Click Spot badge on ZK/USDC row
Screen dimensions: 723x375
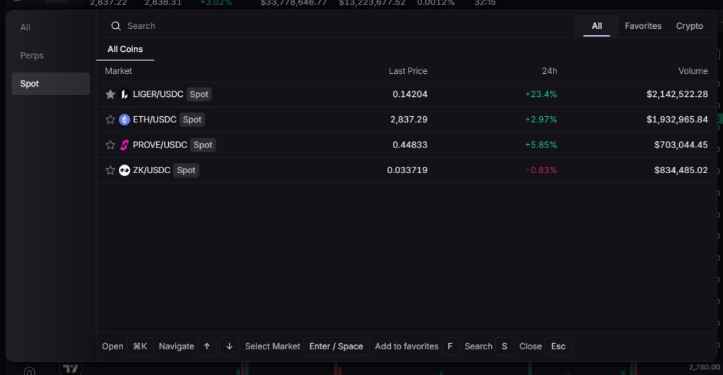point(186,171)
